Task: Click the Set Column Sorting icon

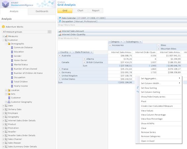Action: [138, 92]
